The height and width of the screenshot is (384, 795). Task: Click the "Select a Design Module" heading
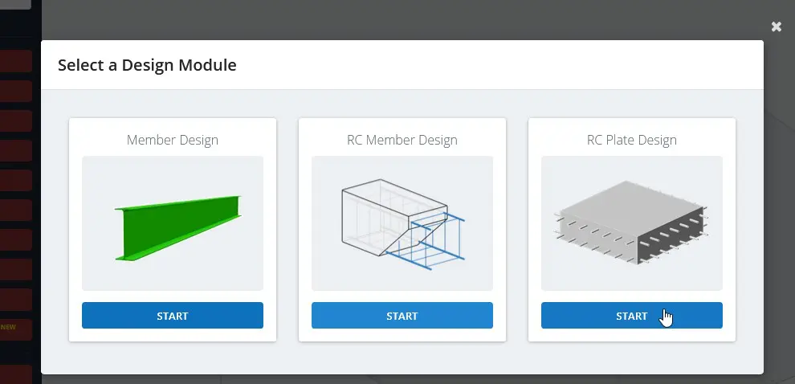point(147,65)
